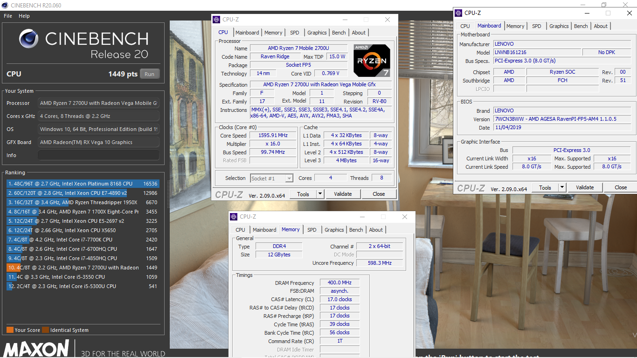Click Close in the CPU window
The image size is (637, 358).
(x=379, y=194)
